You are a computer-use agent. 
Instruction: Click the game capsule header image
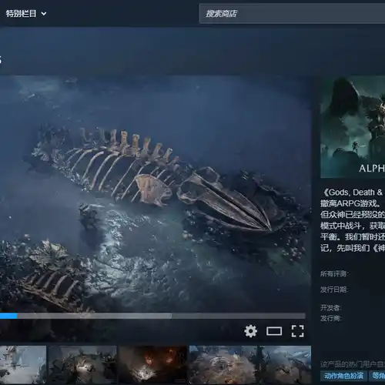(353, 126)
